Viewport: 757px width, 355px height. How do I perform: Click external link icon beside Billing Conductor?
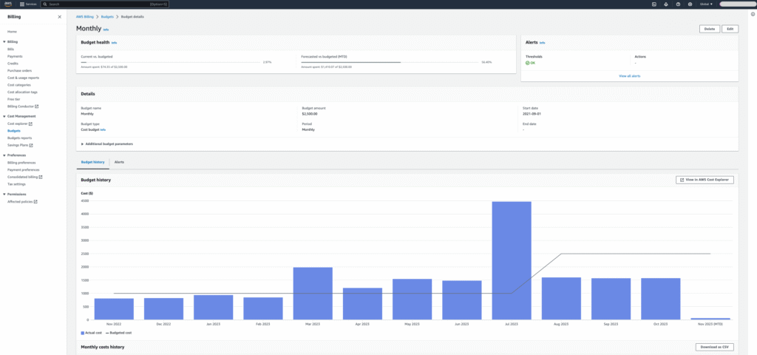point(37,106)
